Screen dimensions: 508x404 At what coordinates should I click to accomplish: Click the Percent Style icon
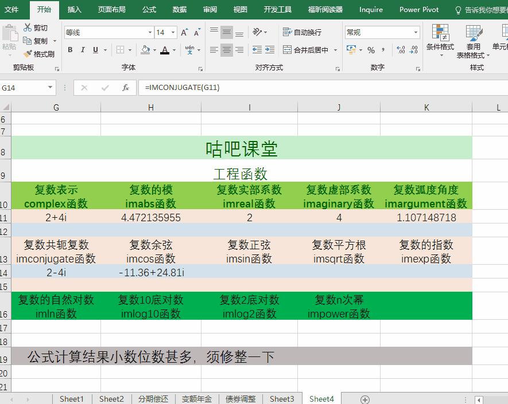click(371, 50)
